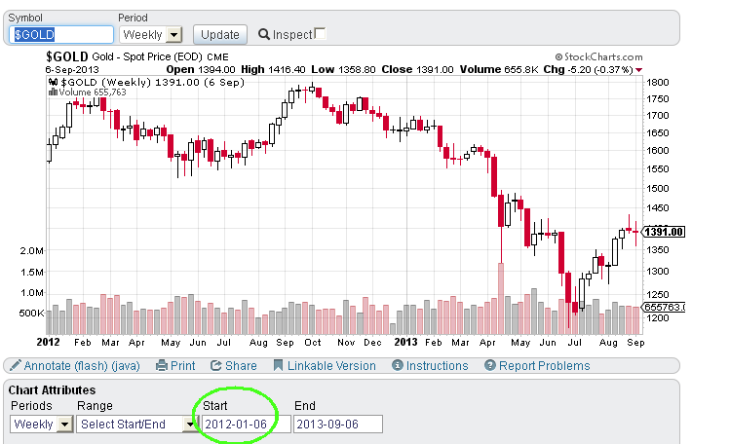Click the End date field 2013-09-06
The image size is (730, 444).
point(338,424)
